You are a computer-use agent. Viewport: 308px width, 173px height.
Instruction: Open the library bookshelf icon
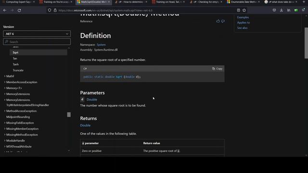(289, 10)
